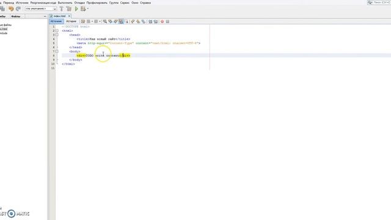
Task: Start macro recording with red circle icon
Action: coord(162,21)
